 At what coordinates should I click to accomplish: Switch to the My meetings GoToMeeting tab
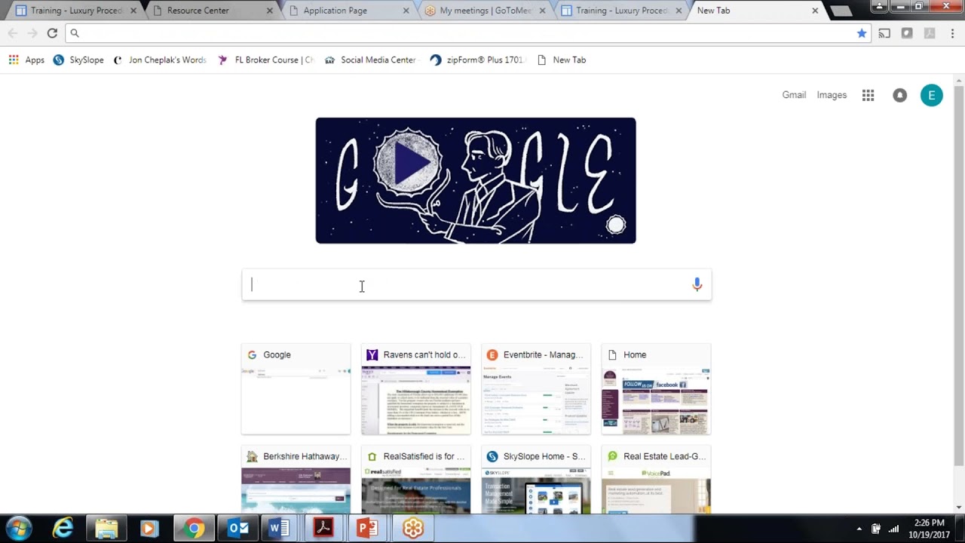click(486, 11)
